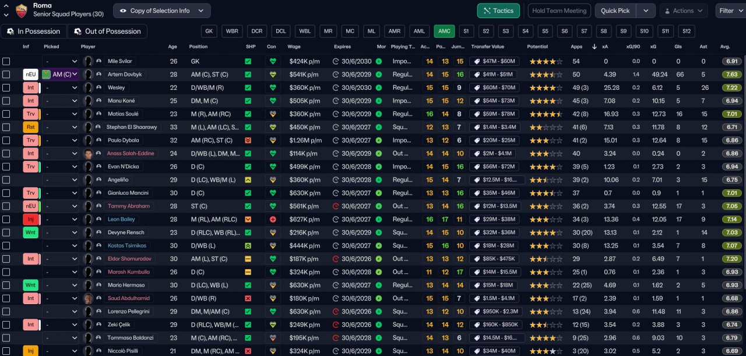Click Tammy Abraham's red contract expiry icon
746x356 pixels.
click(336, 206)
